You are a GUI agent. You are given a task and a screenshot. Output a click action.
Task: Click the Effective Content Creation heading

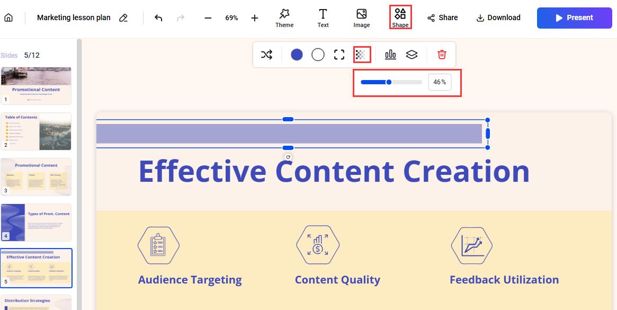[334, 171]
